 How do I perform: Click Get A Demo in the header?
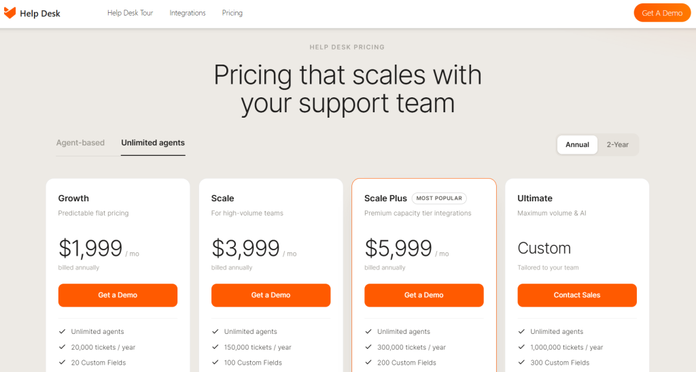click(662, 13)
